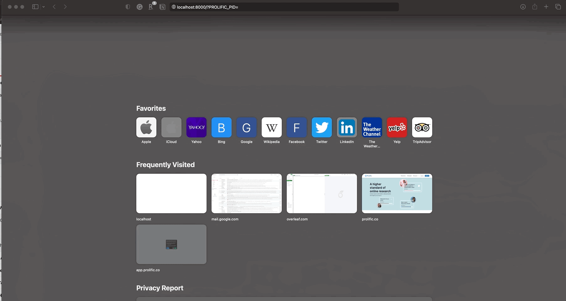Open the Facebook favorite

tap(297, 127)
